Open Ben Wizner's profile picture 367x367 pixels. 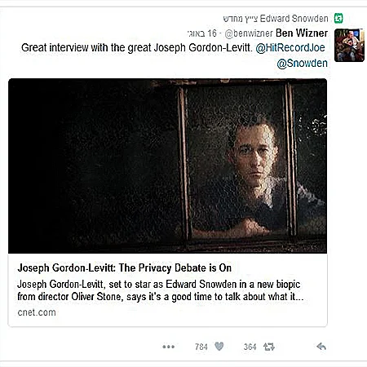click(349, 45)
